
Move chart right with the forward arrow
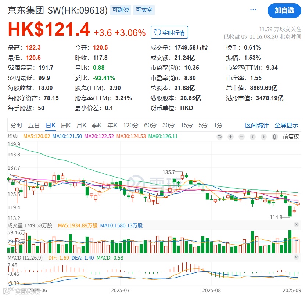tap(263, 137)
